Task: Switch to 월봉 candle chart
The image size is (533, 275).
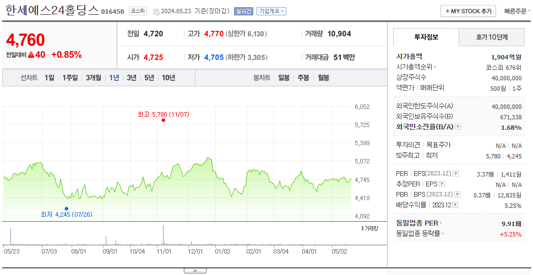Action: [323, 78]
